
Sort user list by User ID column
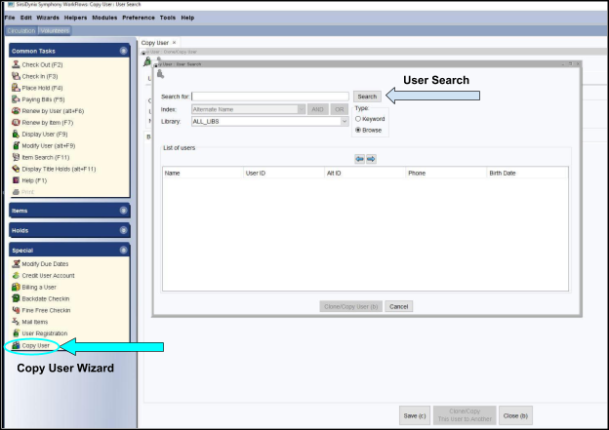(284, 174)
